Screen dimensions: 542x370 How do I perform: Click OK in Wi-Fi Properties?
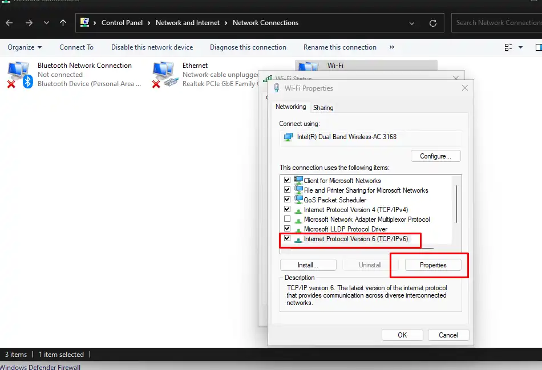tap(402, 335)
